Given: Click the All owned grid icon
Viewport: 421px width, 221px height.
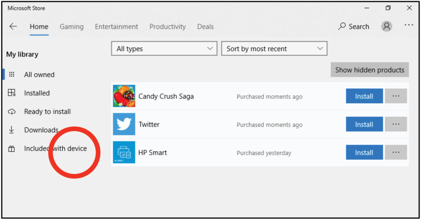Looking at the screenshot, I should tap(12, 74).
